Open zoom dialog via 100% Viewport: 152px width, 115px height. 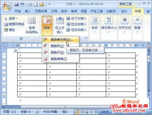point(105,112)
